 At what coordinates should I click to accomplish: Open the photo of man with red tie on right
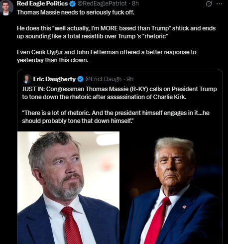pos(171,188)
